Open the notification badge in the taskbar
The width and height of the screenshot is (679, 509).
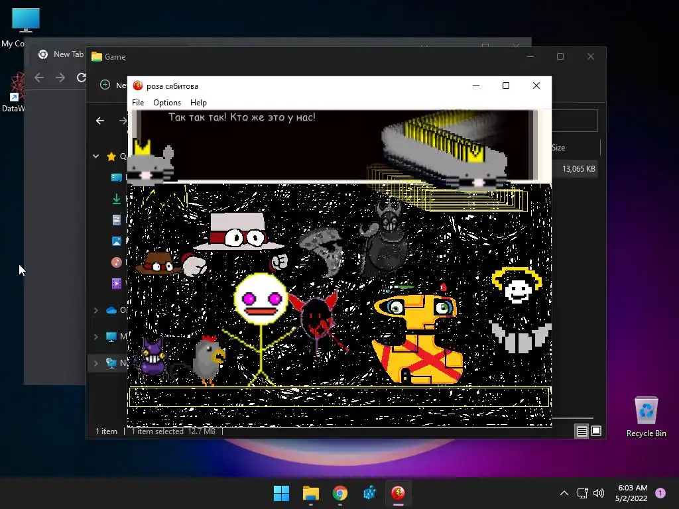click(x=660, y=493)
